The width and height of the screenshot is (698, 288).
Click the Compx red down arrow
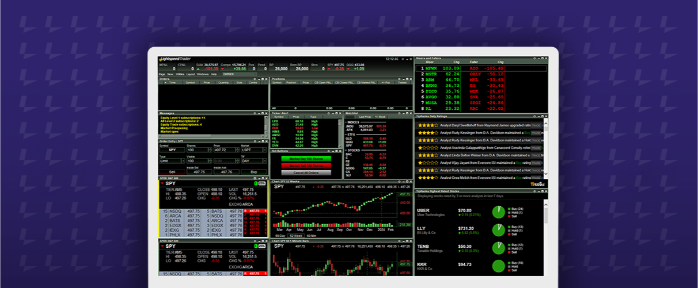point(223,69)
